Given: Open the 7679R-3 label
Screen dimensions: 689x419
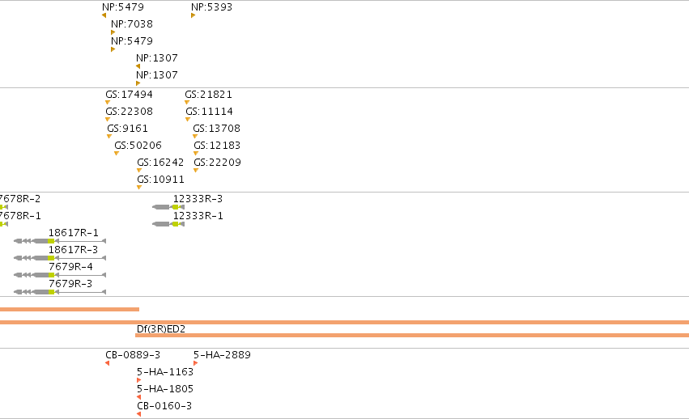Looking at the screenshot, I should 70,284.
